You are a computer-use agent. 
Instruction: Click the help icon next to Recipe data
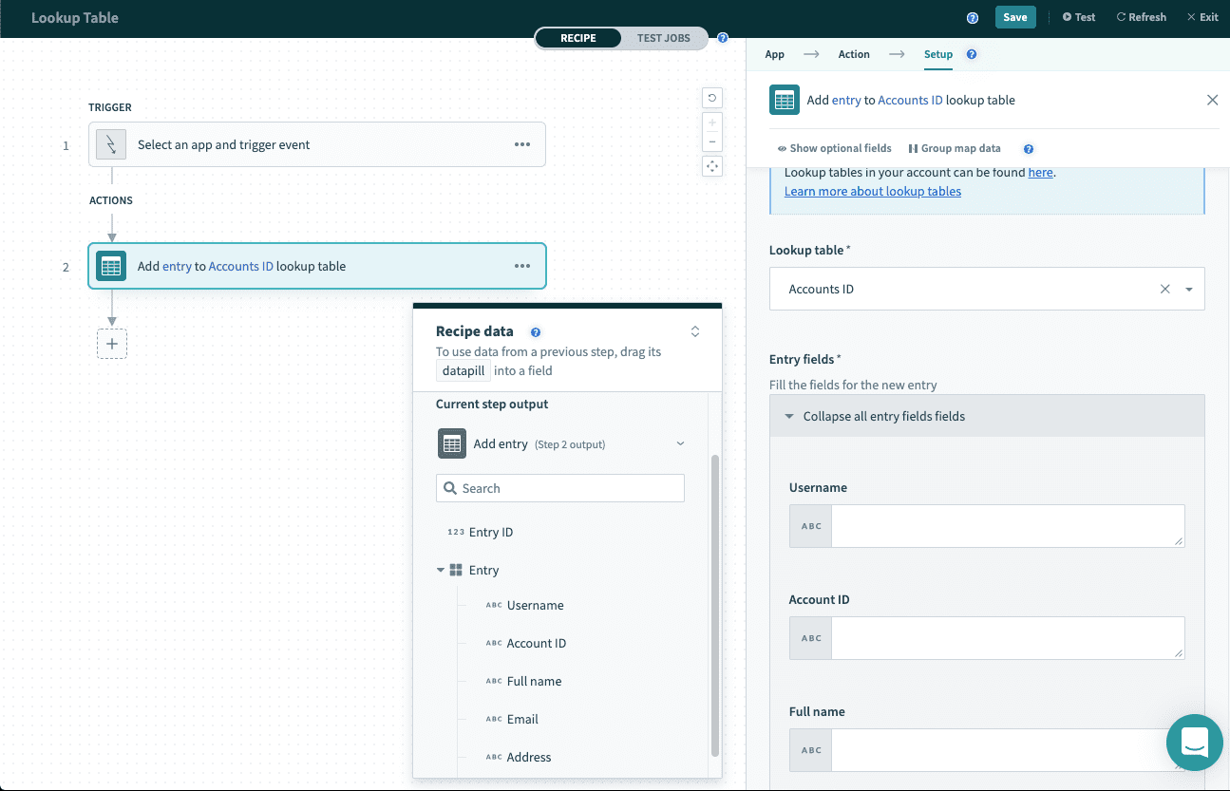coord(535,331)
